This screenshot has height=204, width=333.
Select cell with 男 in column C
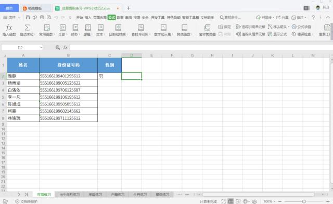tap(110, 76)
